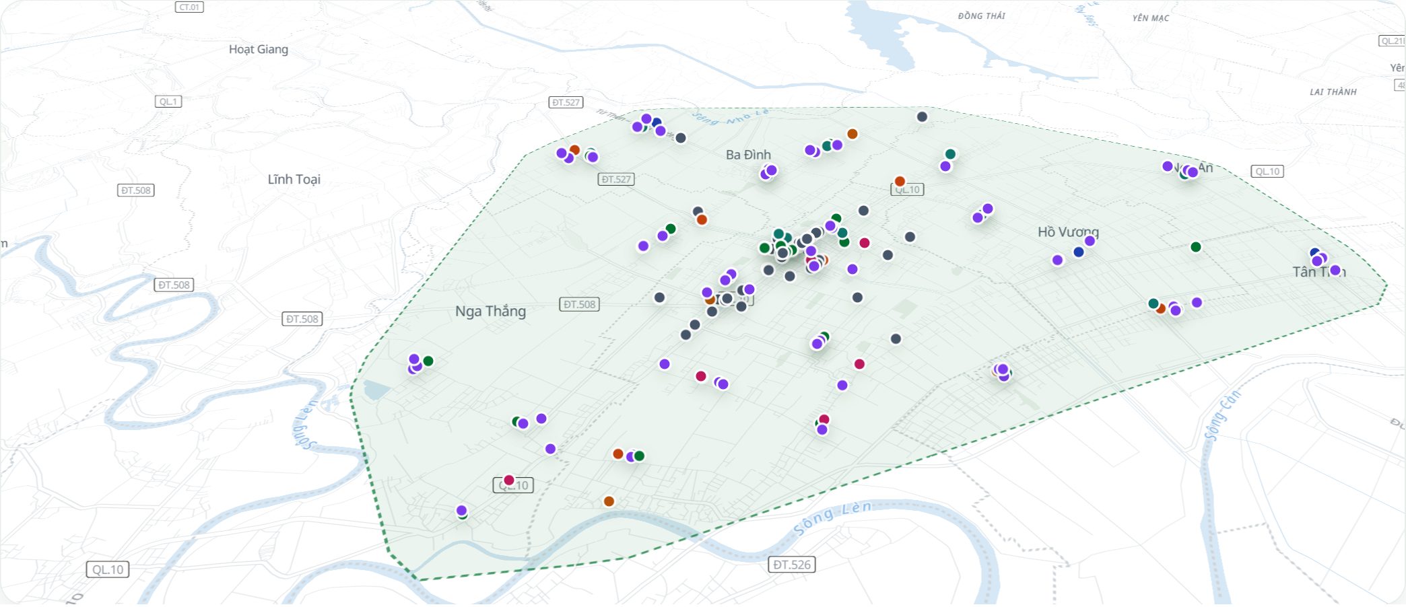The width and height of the screenshot is (1406, 607).
Task: Select the green marker southwest of Nga Thắng
Action: [x=428, y=361]
